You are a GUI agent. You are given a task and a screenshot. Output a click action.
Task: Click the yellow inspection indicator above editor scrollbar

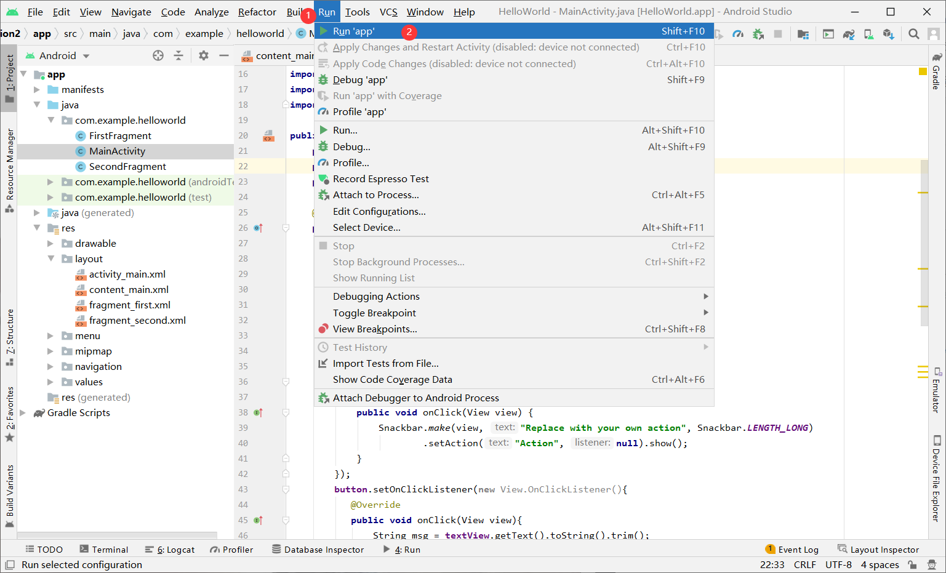point(923,71)
